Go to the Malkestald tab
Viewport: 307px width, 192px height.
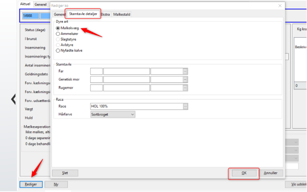coord(122,15)
